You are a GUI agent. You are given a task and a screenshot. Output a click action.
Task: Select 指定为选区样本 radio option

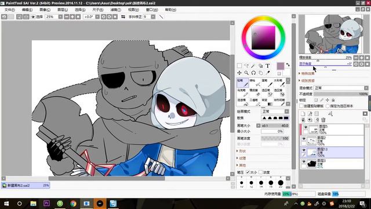pyautogui.click(x=328, y=106)
